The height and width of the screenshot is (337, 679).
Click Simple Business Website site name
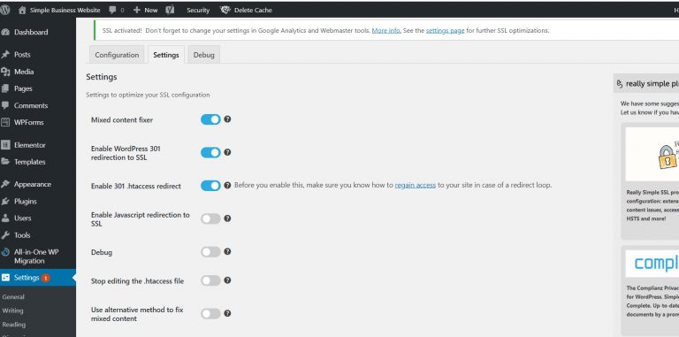pyautogui.click(x=65, y=10)
